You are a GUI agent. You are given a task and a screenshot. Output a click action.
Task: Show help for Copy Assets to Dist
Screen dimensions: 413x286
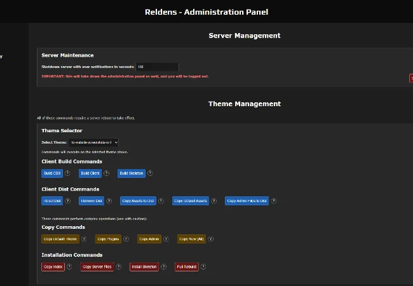tap(161, 201)
